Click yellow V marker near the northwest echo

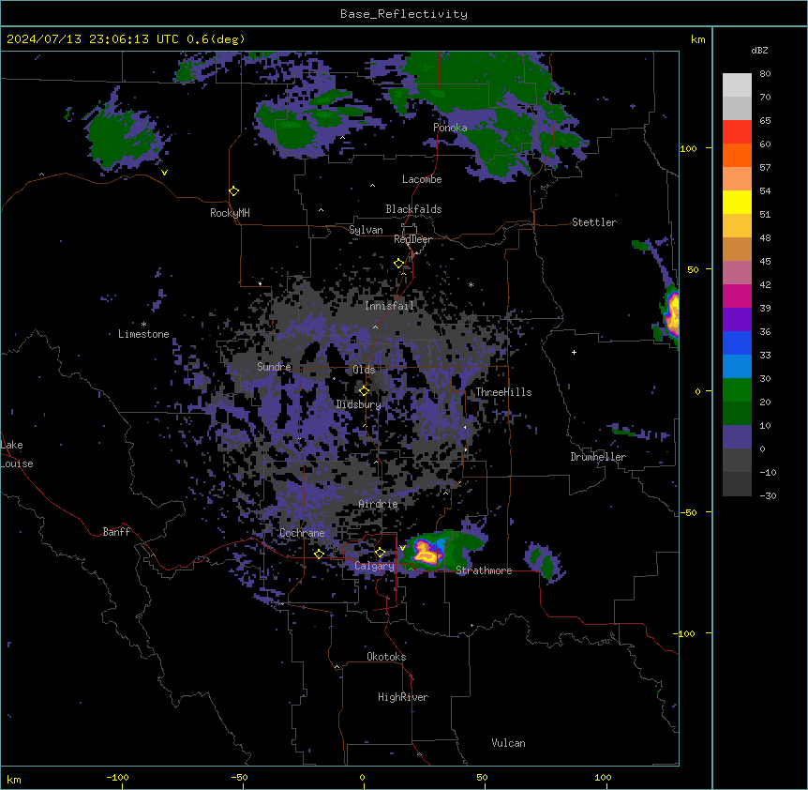pos(164,173)
